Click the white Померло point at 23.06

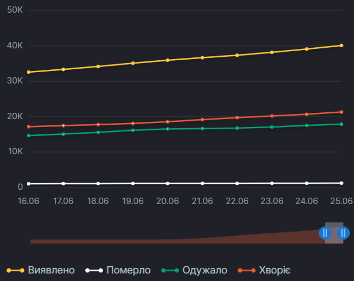click(x=272, y=183)
